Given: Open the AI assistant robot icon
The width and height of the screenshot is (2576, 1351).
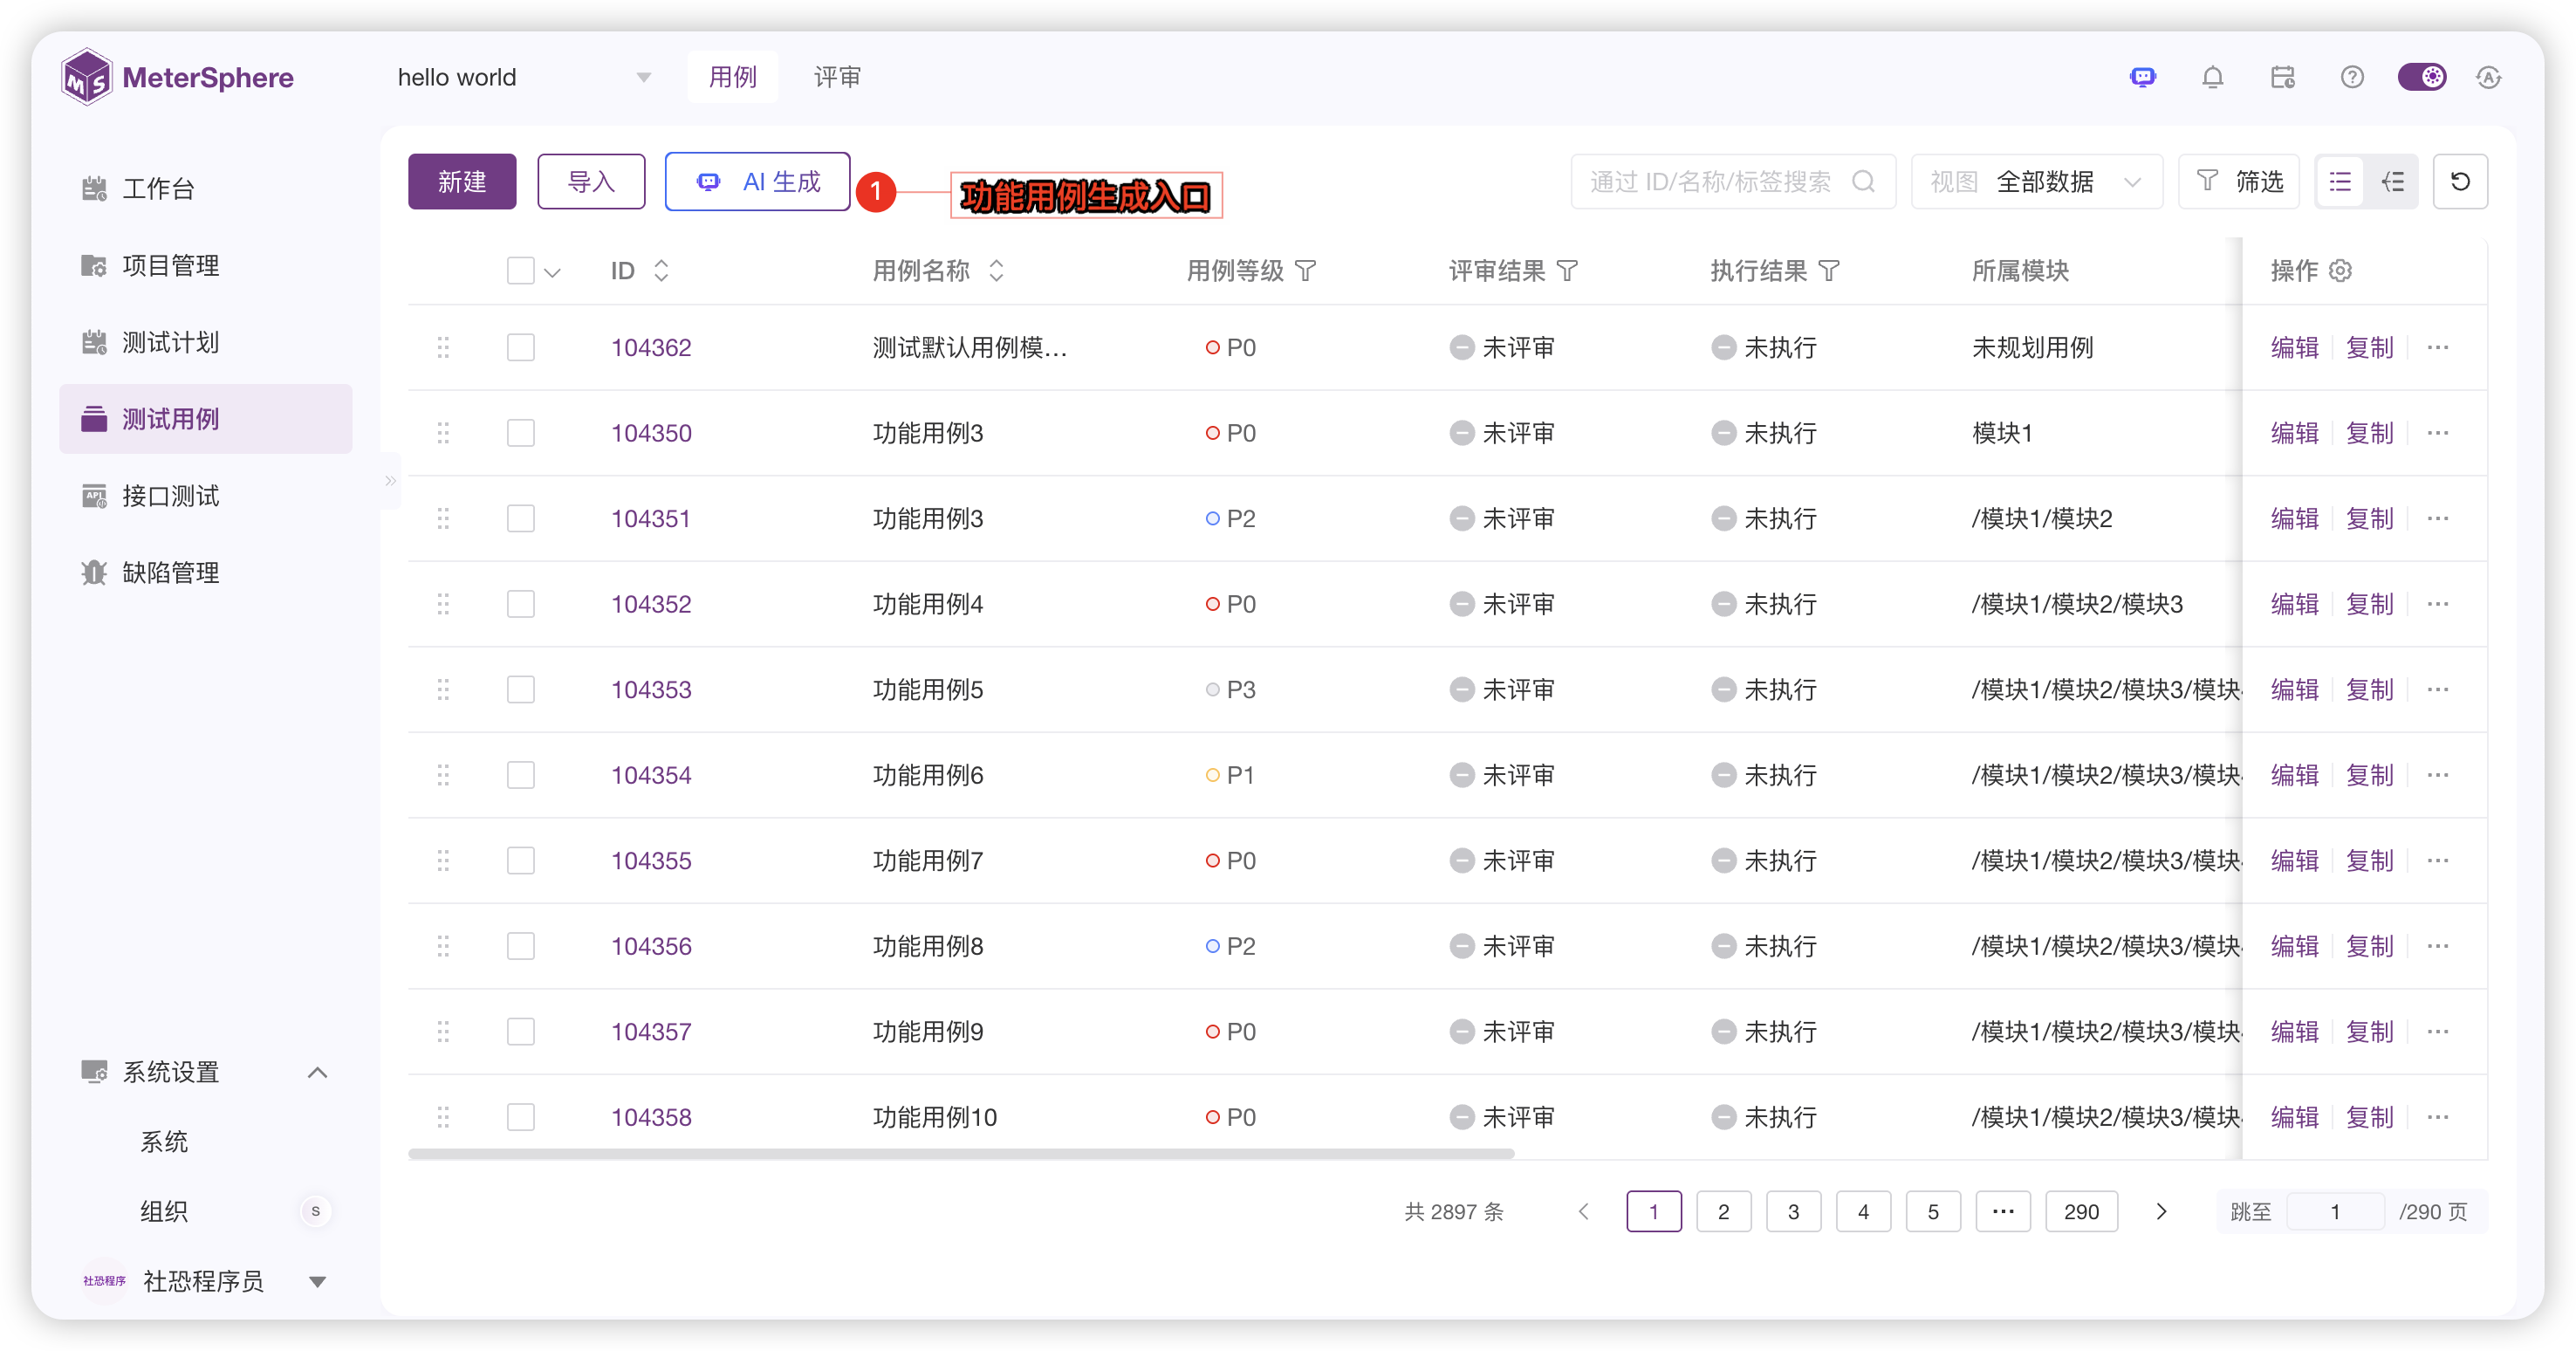Looking at the screenshot, I should coord(2143,77).
